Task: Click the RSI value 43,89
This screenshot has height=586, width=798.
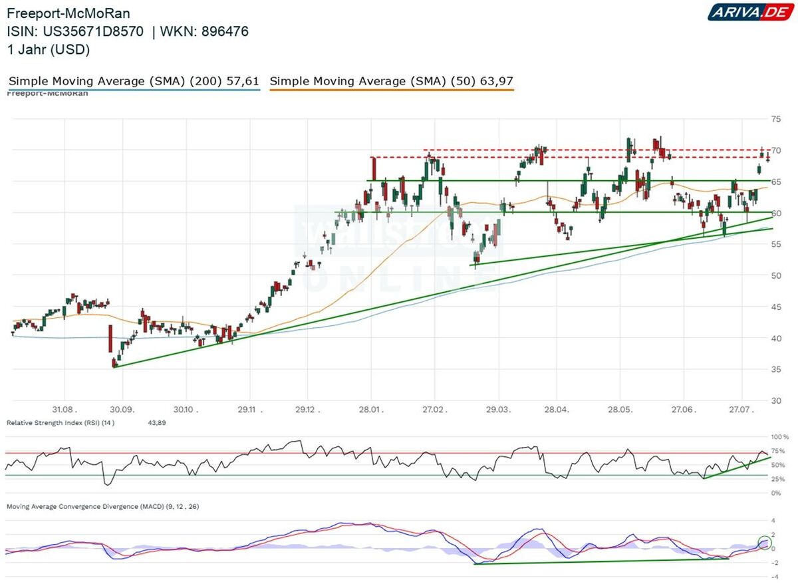Action: pos(157,423)
